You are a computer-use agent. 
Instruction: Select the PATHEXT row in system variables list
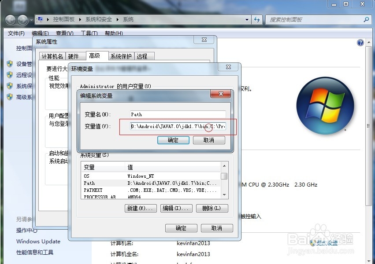(151, 190)
